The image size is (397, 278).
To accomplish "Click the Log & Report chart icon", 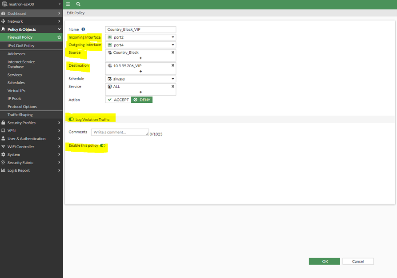I will [x=3, y=170].
